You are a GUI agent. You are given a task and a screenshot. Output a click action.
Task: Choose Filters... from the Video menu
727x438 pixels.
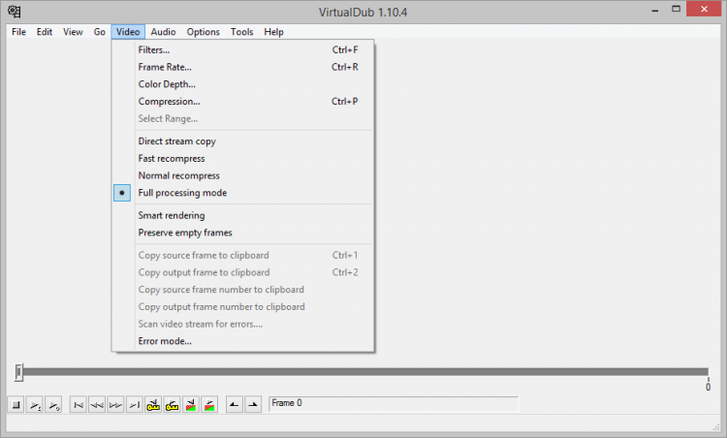pos(243,50)
